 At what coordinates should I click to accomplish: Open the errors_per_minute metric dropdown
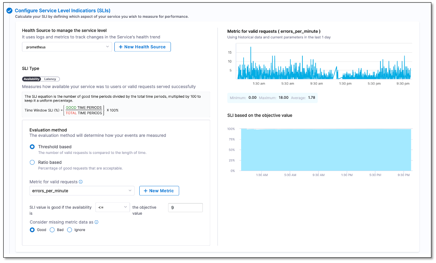click(x=82, y=190)
